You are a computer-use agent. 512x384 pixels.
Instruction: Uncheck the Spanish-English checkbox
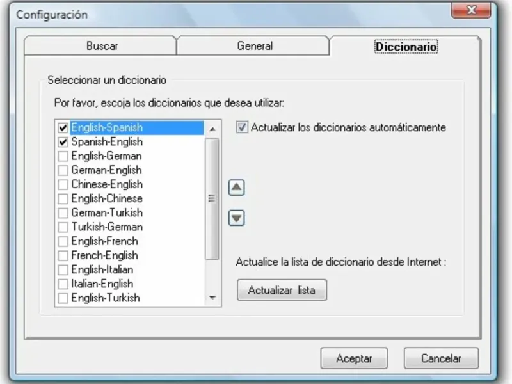(x=63, y=142)
